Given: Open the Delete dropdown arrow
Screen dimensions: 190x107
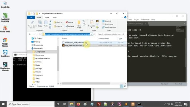Looking at the screenshot, I should (74, 22).
